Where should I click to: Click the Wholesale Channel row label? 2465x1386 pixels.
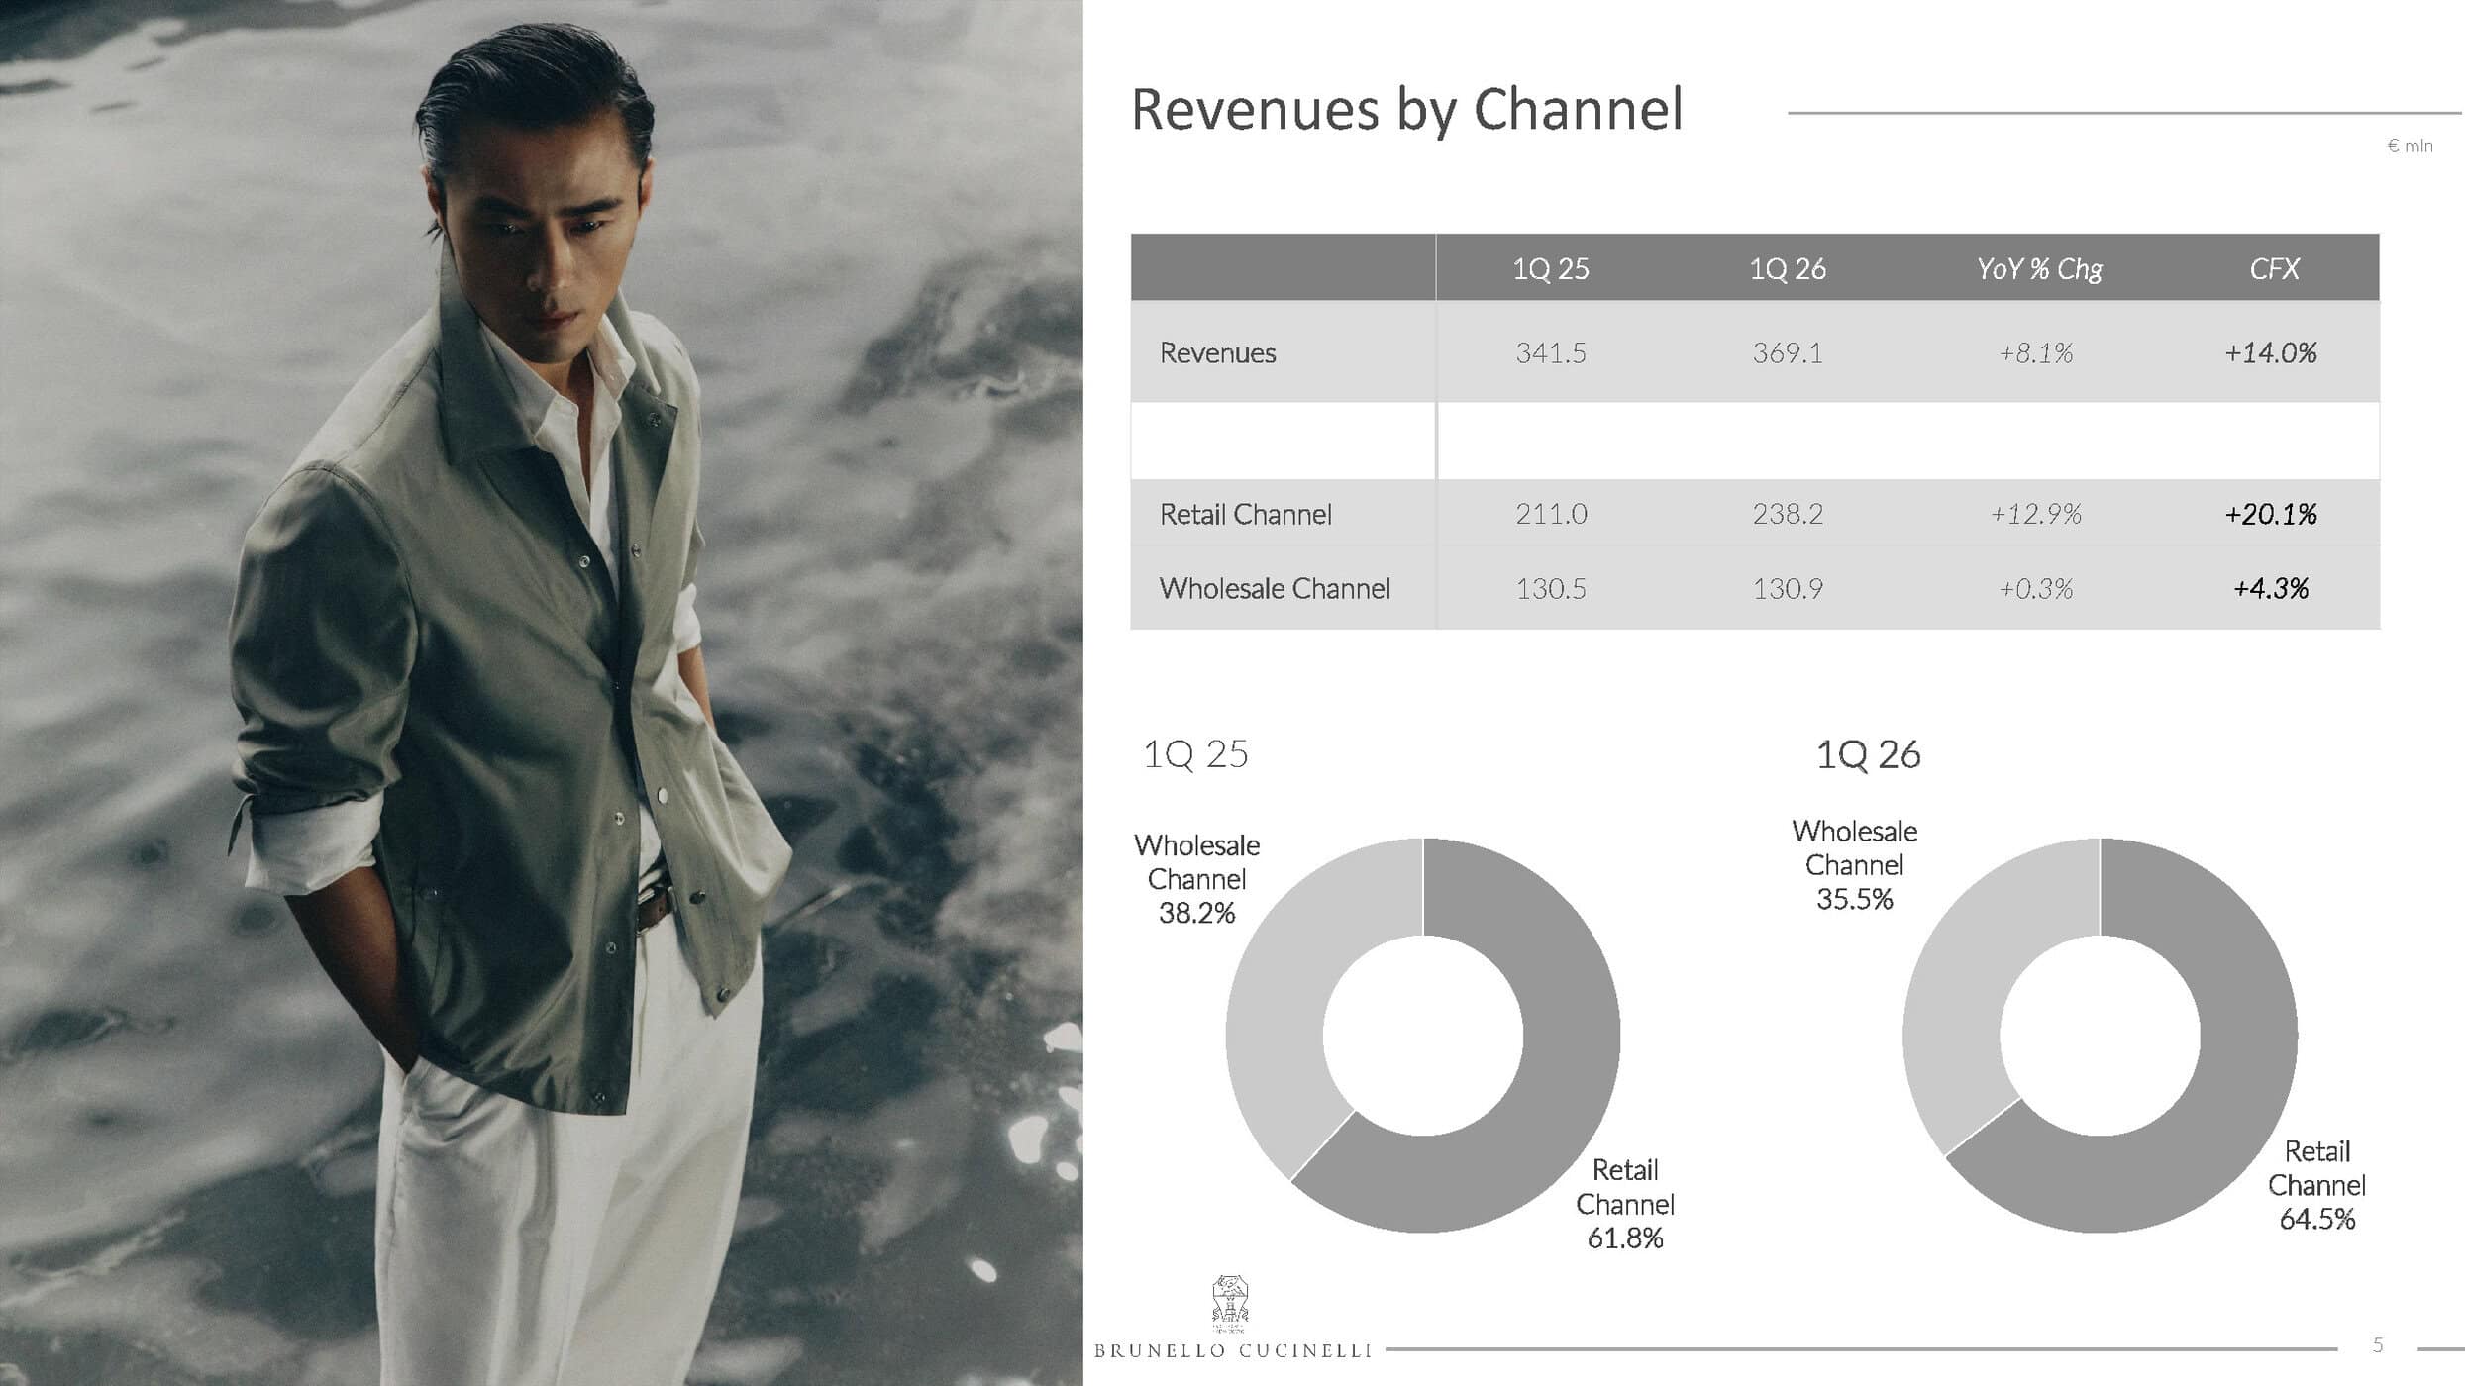coord(1275,588)
